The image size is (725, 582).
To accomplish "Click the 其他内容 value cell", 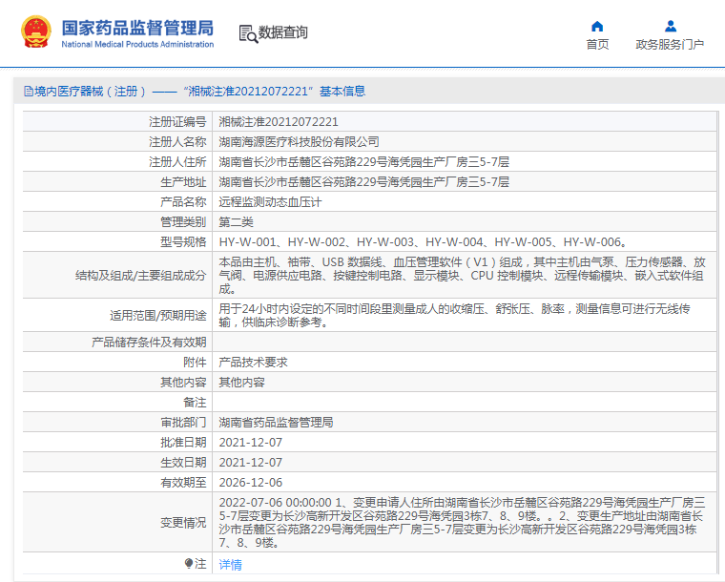I will click(x=241, y=383).
